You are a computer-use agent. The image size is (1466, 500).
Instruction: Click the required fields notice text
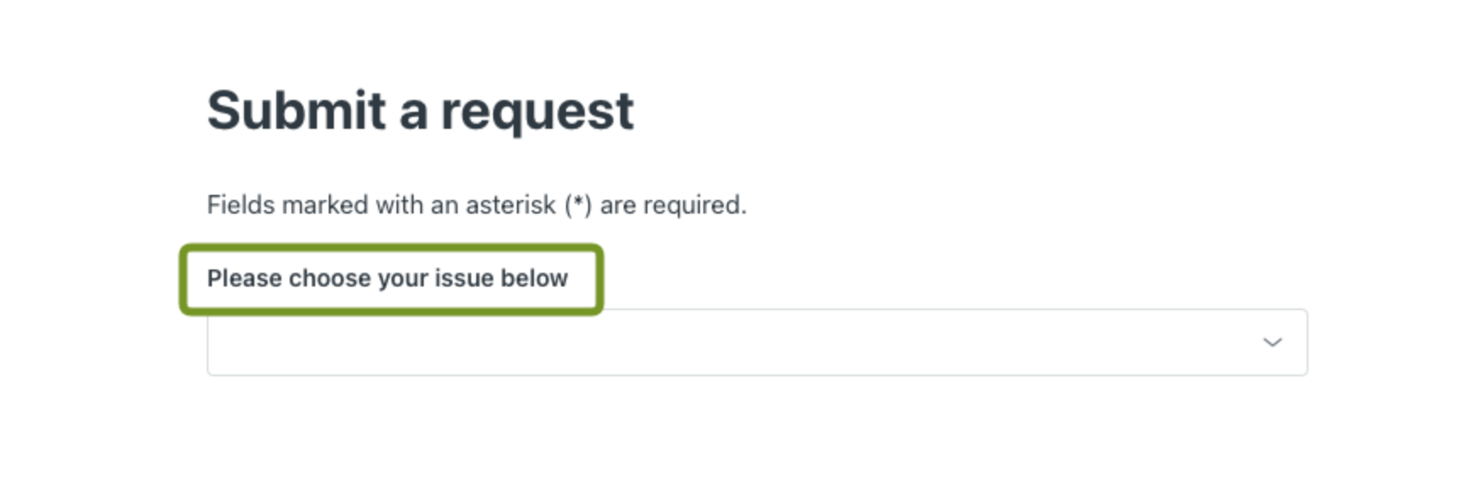(x=476, y=205)
